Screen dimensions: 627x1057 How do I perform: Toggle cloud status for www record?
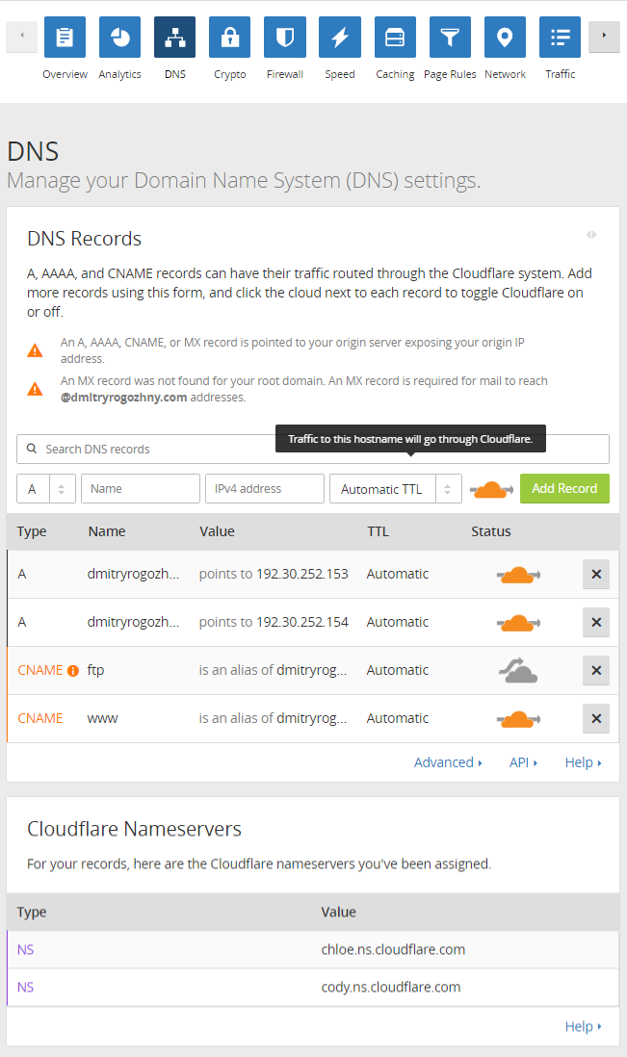click(518, 719)
